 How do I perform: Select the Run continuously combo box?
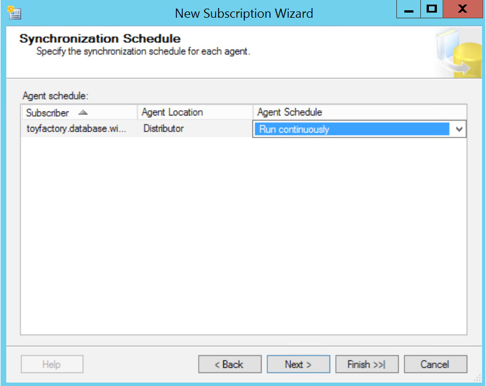[359, 129]
